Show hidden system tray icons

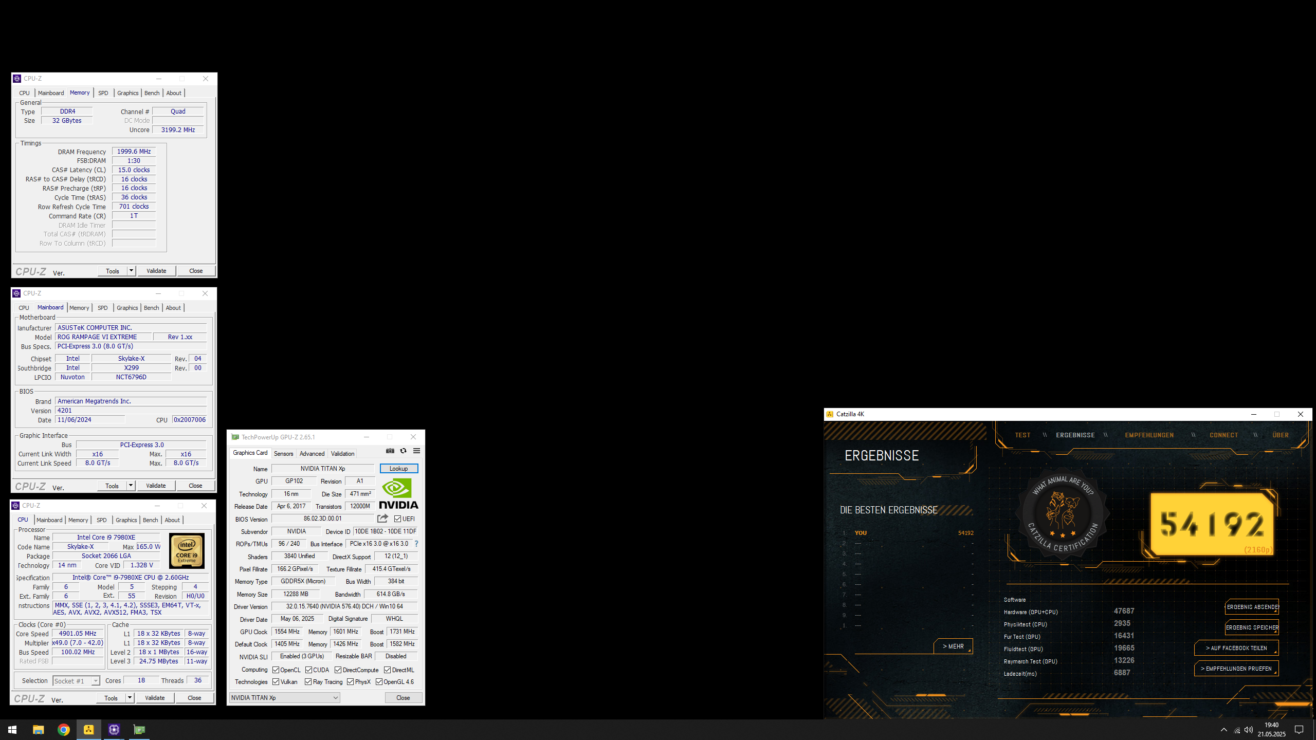tap(1224, 730)
